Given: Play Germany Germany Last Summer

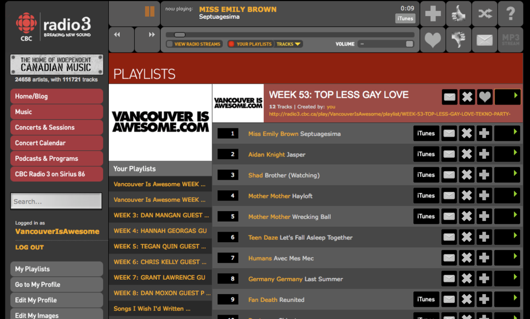Looking at the screenshot, I should click(x=507, y=278).
